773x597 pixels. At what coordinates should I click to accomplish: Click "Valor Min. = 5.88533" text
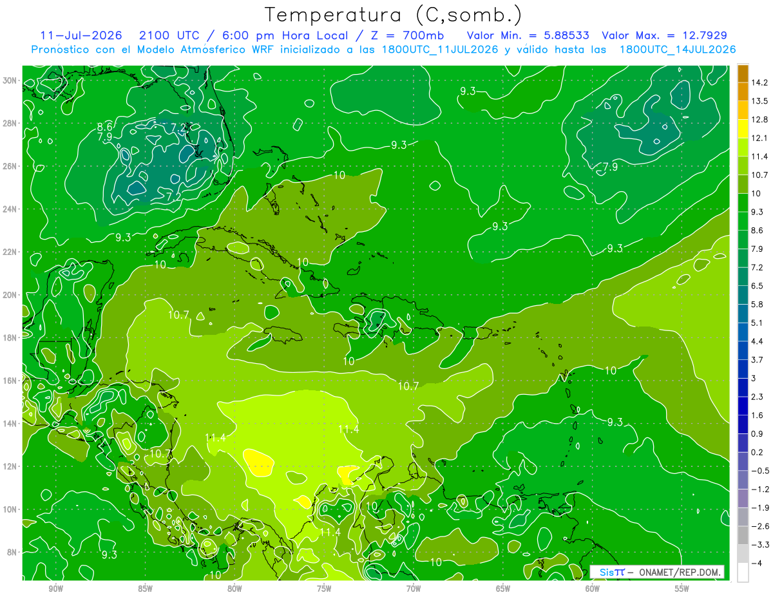point(528,35)
